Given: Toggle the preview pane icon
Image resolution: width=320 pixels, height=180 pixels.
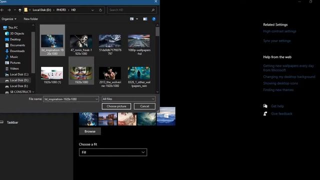Looking at the screenshot, I should pyautogui.click(x=145, y=19).
